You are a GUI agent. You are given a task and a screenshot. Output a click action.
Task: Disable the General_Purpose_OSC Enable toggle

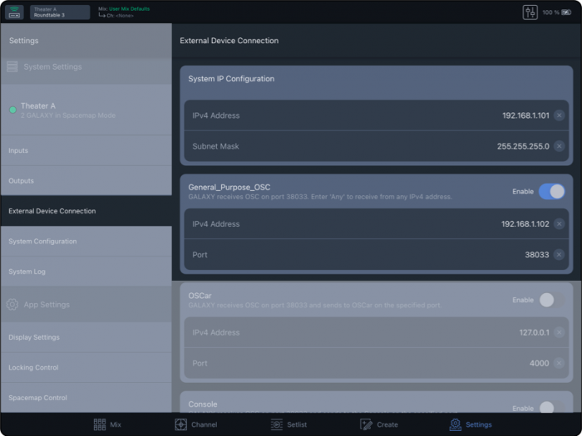[552, 192]
